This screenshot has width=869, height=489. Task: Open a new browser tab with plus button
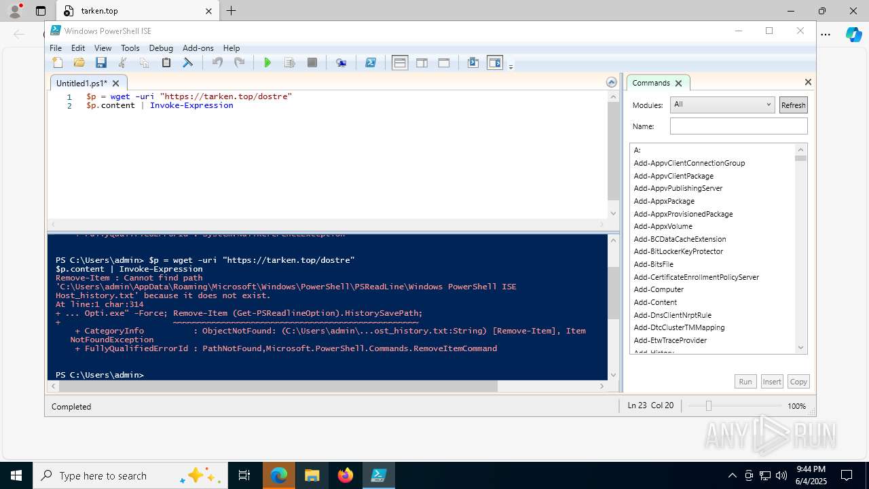[231, 11]
